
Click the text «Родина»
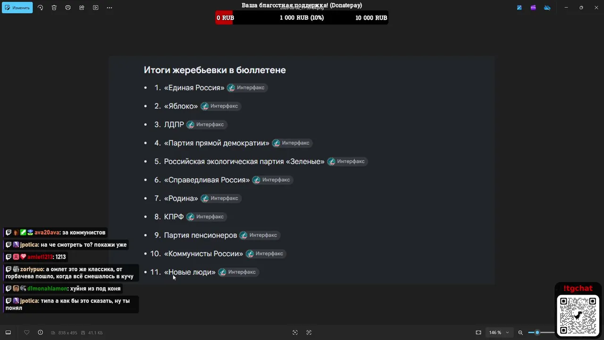click(181, 198)
